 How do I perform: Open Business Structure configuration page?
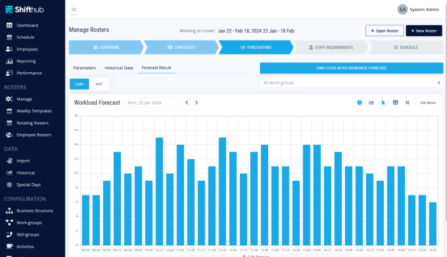34,210
